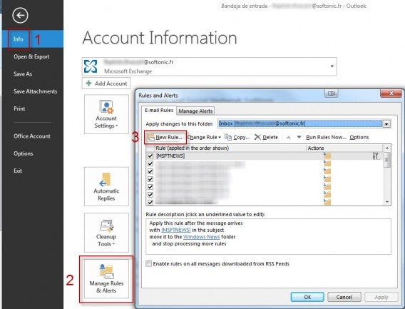Open the Apply changes to this folder dropdown
The width and height of the screenshot is (405, 309).
pyautogui.click(x=386, y=124)
